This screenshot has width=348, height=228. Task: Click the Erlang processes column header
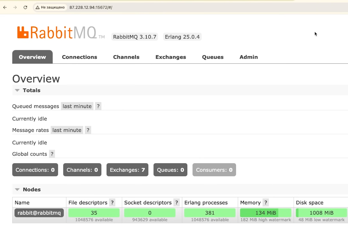[206, 202]
